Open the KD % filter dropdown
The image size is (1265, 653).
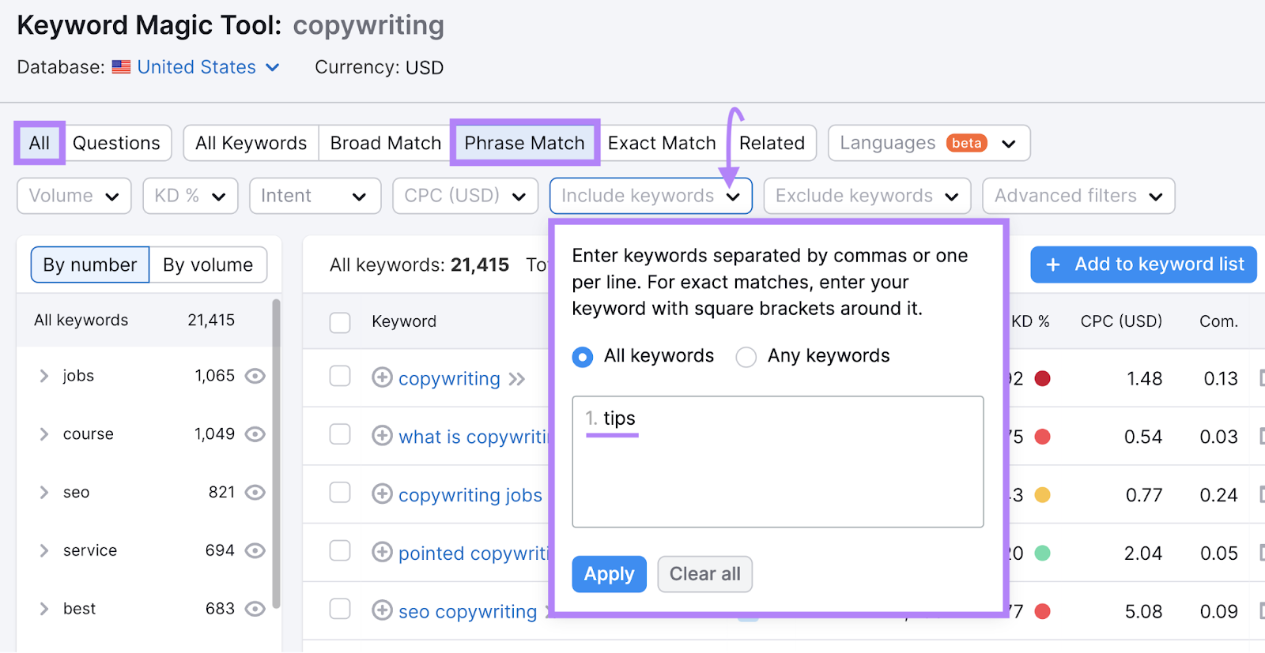click(x=190, y=196)
